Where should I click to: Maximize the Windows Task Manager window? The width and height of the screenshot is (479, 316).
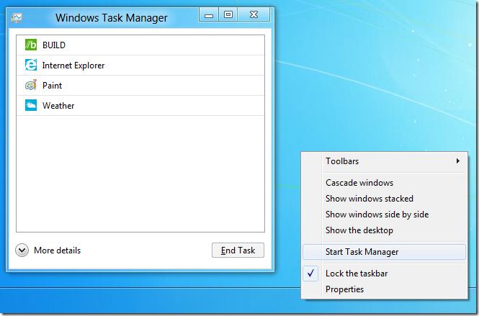(x=228, y=15)
